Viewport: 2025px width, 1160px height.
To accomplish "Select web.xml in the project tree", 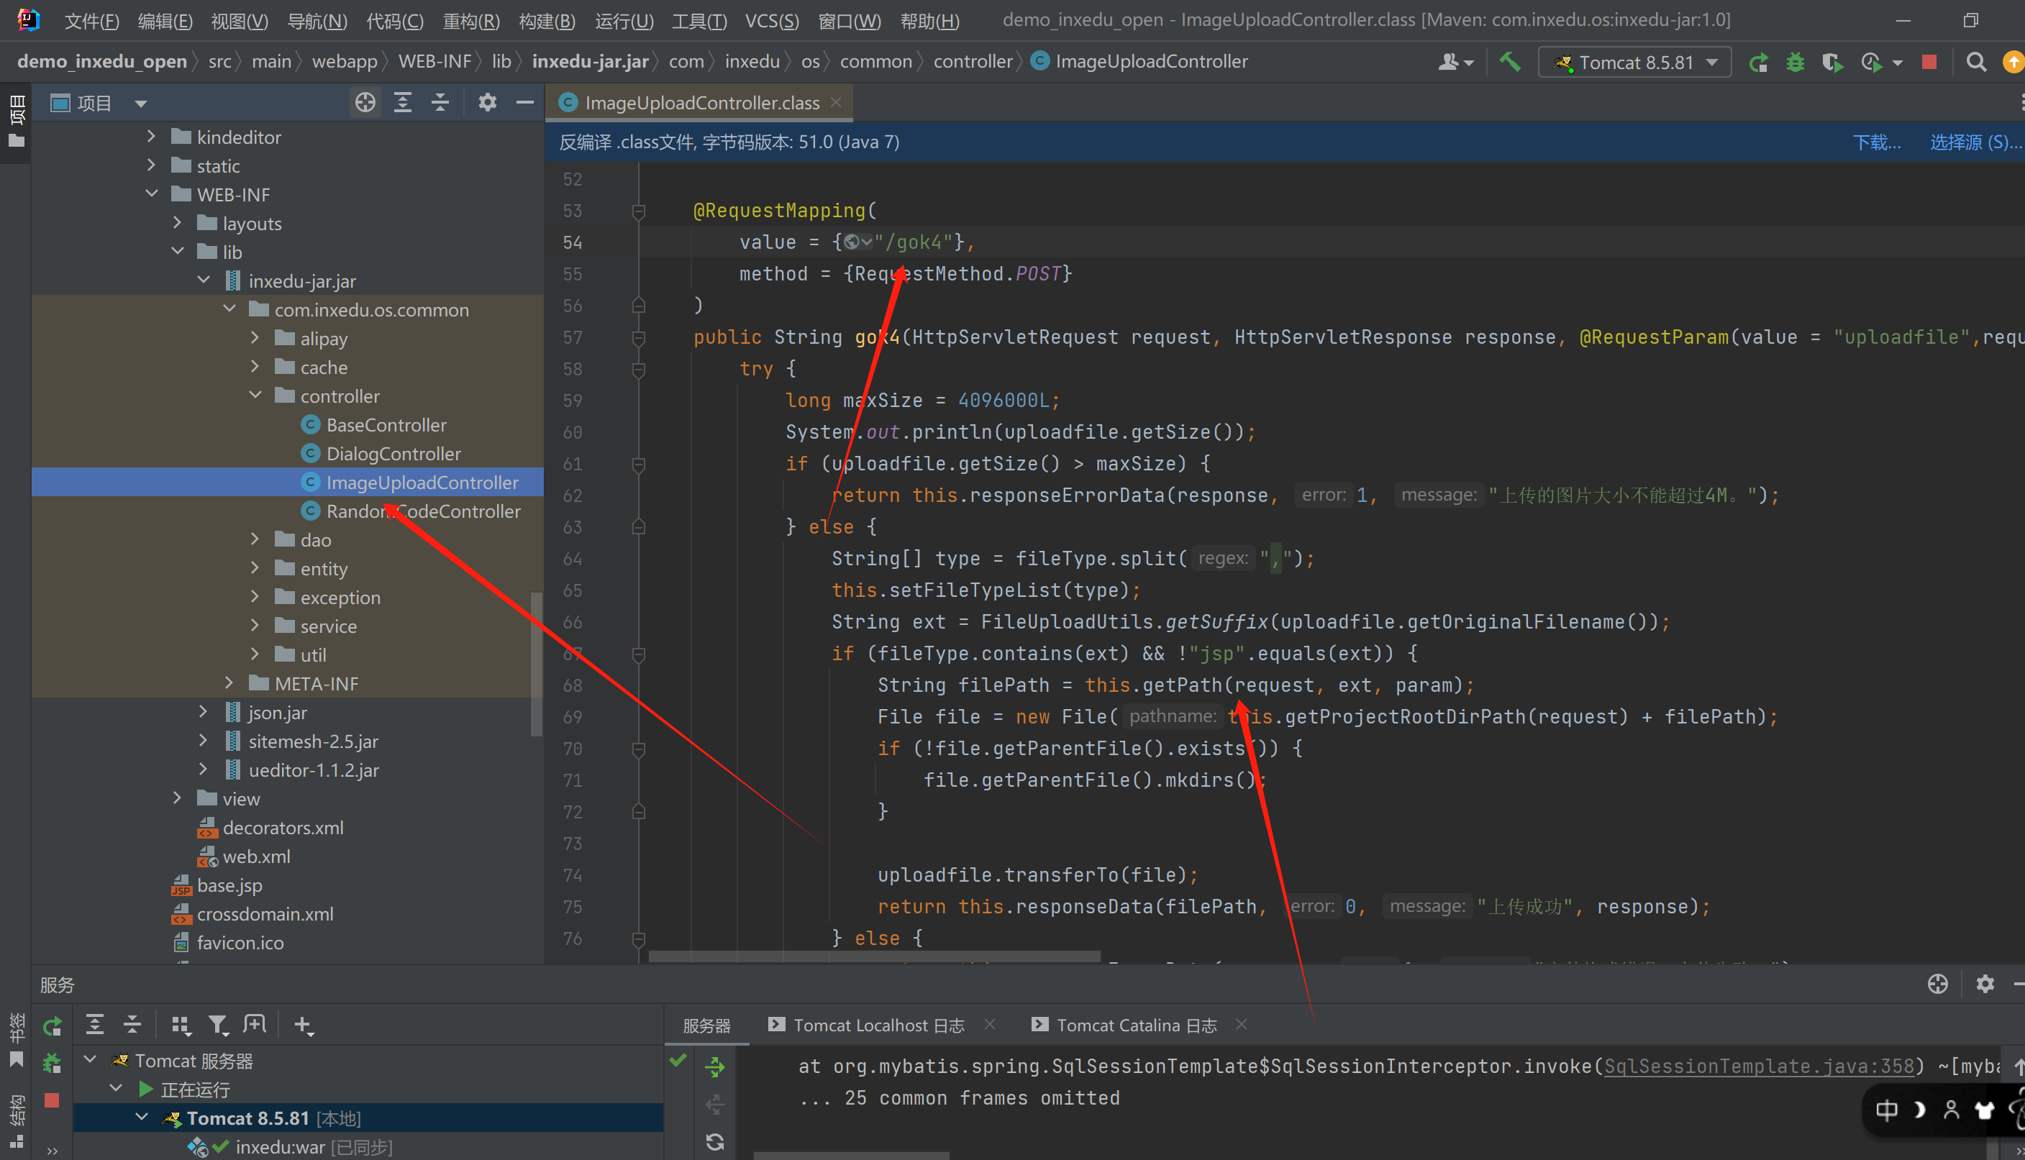I will [256, 857].
